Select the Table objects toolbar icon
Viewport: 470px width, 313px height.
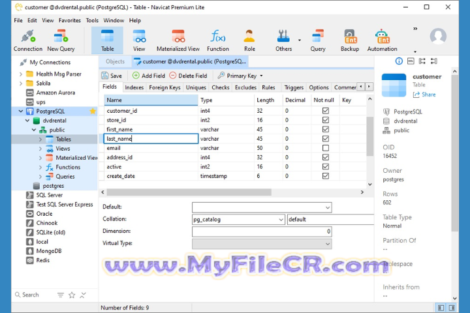pyautogui.click(x=107, y=40)
